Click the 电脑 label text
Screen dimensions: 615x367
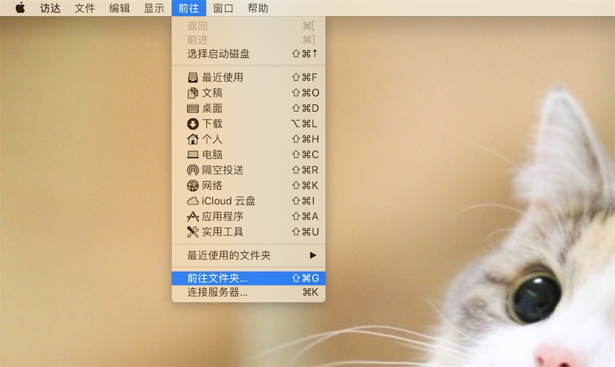(x=212, y=154)
